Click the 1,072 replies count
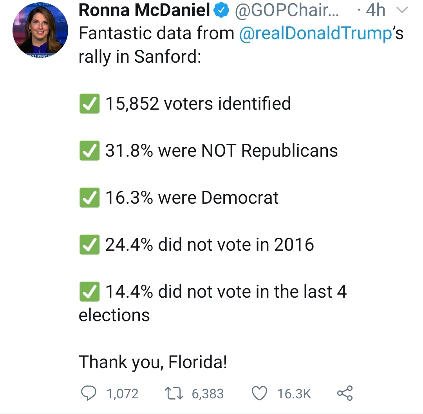Viewport: 423px width, 414px height. [123, 394]
